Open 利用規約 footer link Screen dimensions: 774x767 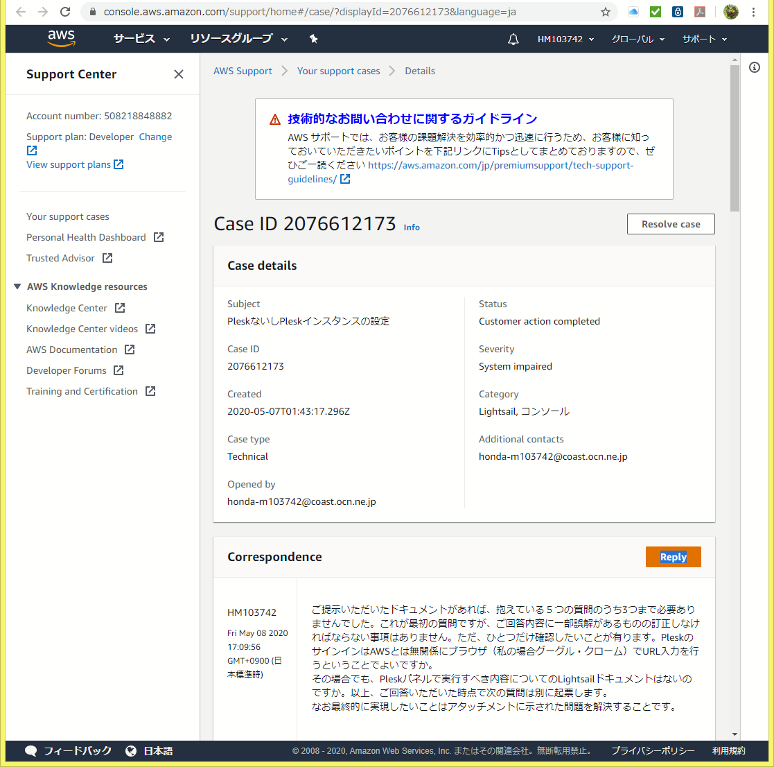tap(728, 751)
